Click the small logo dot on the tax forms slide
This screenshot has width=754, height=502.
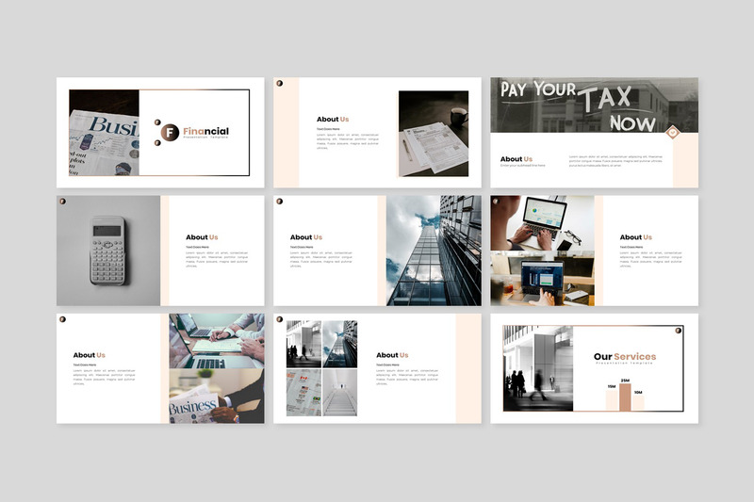point(279,83)
